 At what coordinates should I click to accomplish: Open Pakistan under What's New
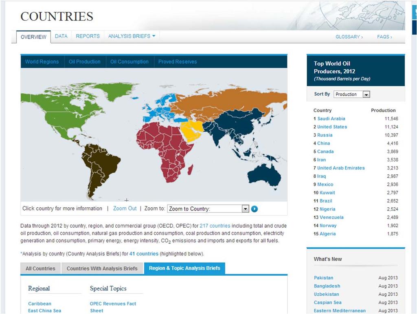tap(323, 278)
